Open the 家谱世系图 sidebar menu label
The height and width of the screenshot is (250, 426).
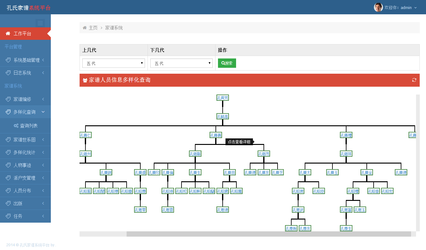tap(24, 140)
